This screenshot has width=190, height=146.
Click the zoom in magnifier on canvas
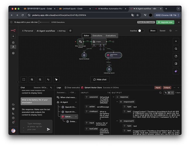[x=32, y=79]
